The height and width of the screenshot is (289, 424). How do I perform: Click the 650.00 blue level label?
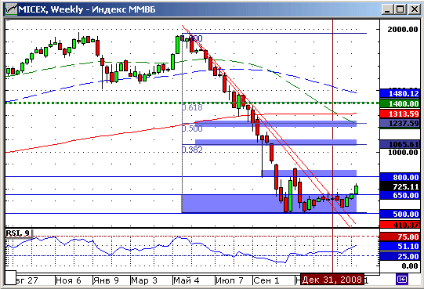click(400, 195)
